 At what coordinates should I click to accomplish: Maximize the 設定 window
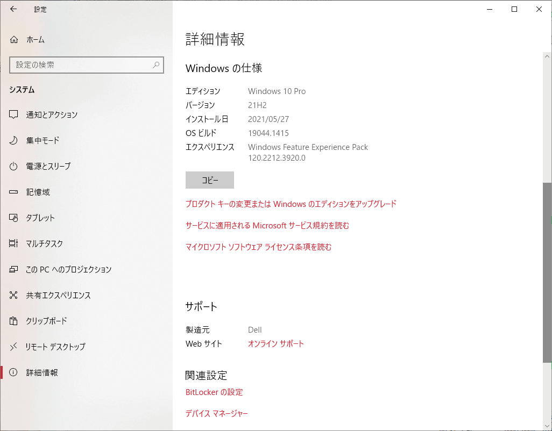tap(514, 9)
